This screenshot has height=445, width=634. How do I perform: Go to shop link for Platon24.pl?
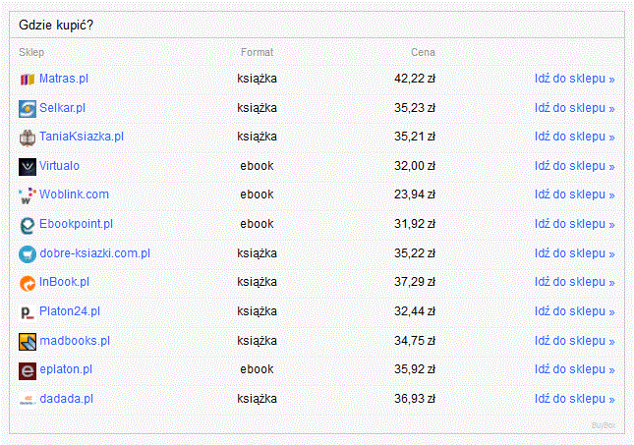tap(575, 311)
